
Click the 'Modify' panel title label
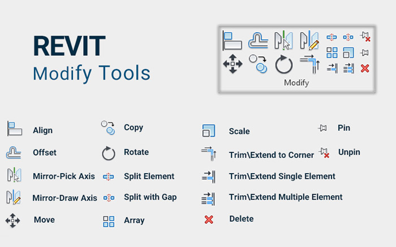296,83
